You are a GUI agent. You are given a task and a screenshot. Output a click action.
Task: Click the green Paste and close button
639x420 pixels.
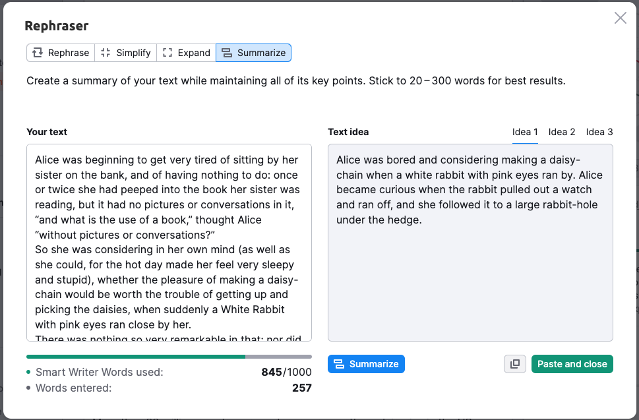click(x=572, y=364)
